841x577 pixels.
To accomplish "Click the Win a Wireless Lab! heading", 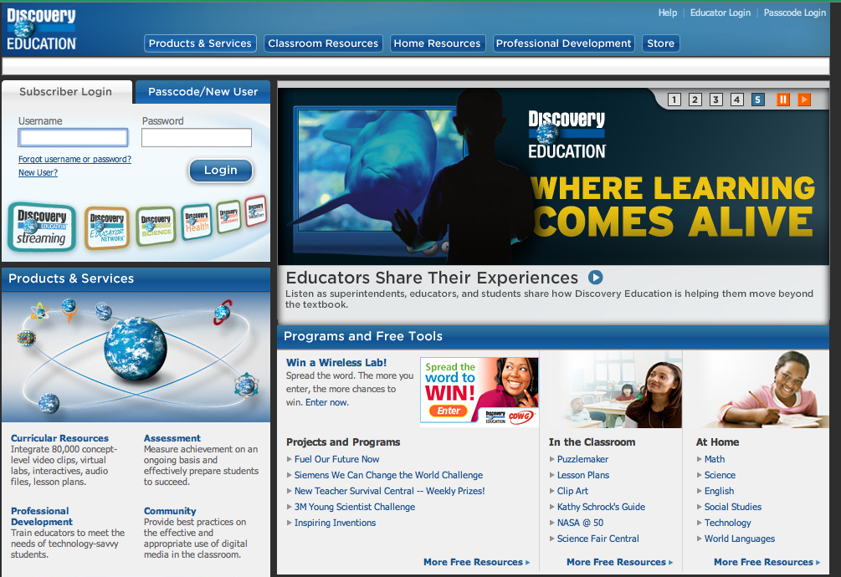I will (x=336, y=363).
